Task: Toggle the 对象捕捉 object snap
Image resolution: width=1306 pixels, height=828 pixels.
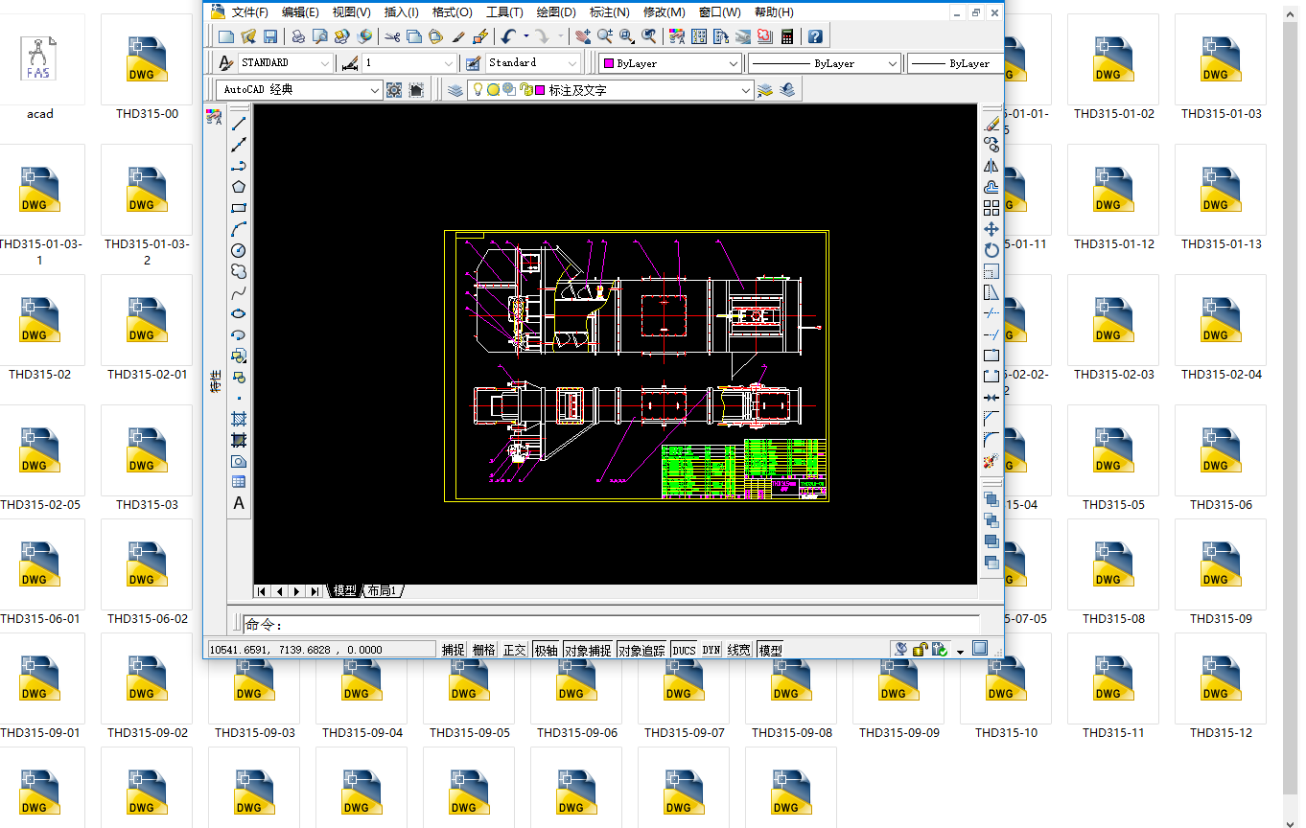Action: [588, 650]
